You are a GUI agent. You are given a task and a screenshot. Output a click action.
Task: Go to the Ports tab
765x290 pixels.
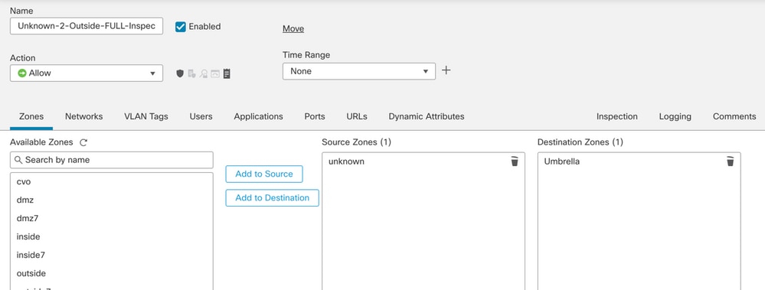[315, 116]
